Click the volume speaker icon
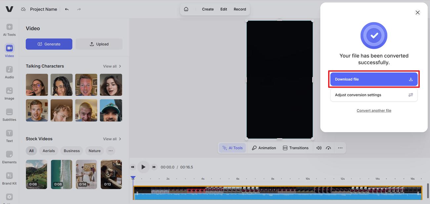This screenshot has height=204, width=430. tap(319, 148)
